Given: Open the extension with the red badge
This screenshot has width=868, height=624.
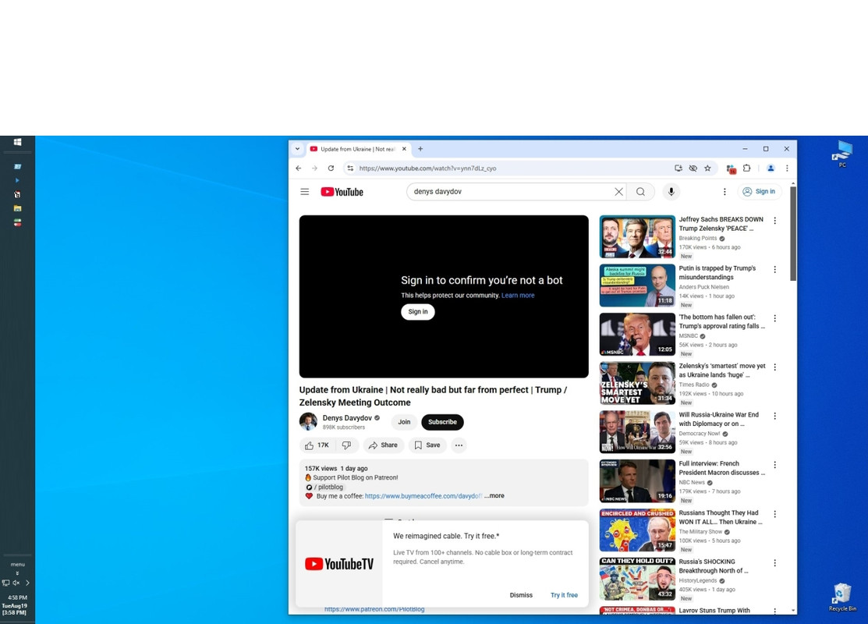Looking at the screenshot, I should (732, 169).
